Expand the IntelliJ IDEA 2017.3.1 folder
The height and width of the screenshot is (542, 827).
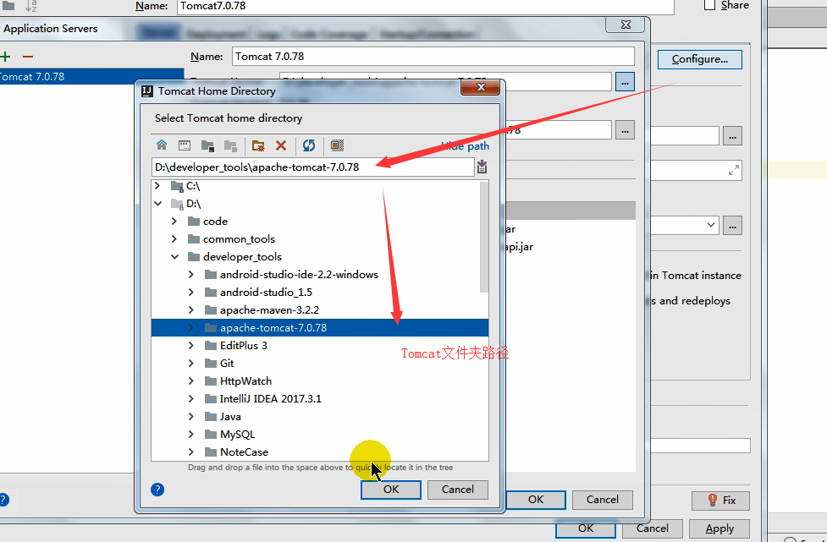tap(191, 399)
